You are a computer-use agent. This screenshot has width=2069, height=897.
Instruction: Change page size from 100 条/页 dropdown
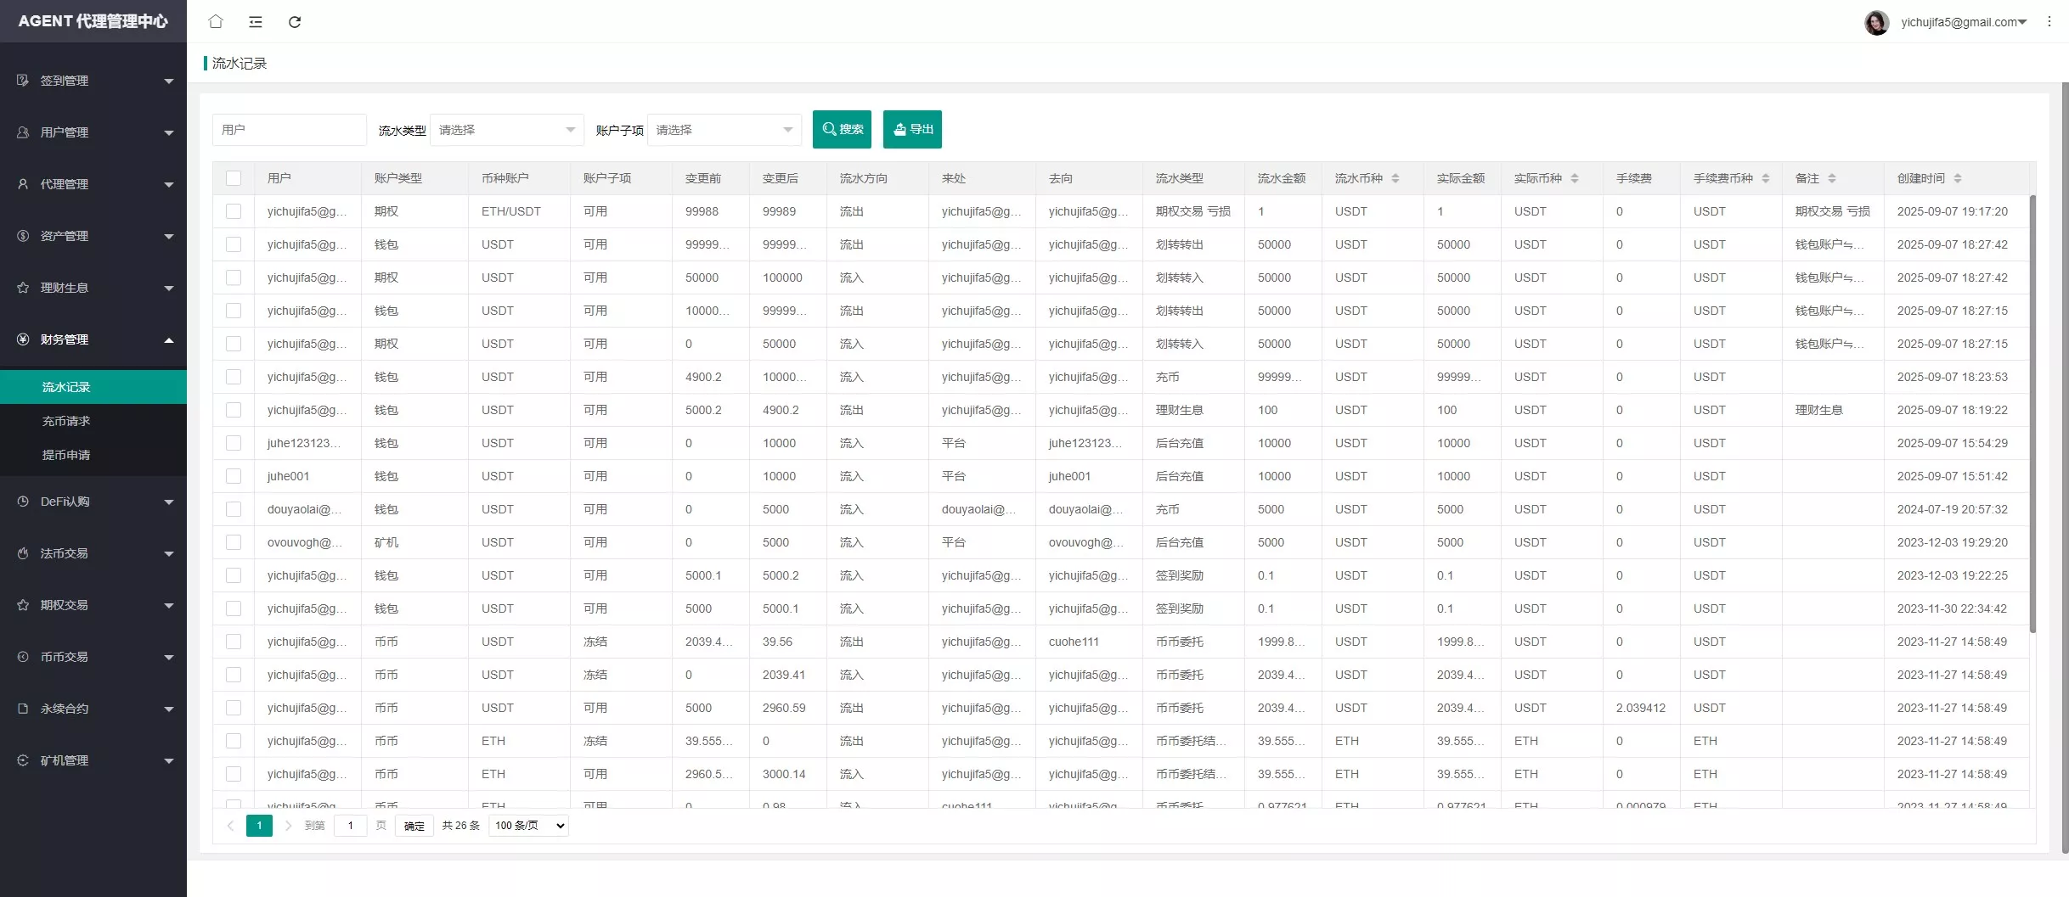tap(528, 826)
